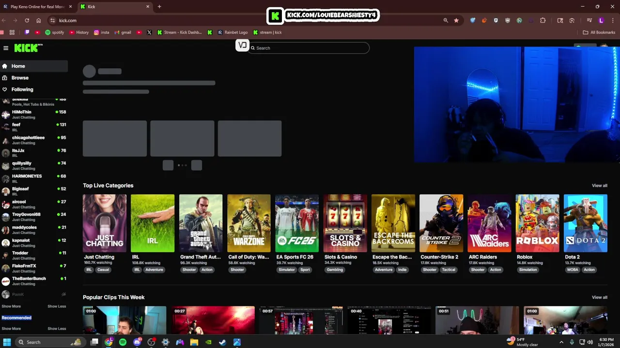Open the insta bookmark

tap(102, 32)
